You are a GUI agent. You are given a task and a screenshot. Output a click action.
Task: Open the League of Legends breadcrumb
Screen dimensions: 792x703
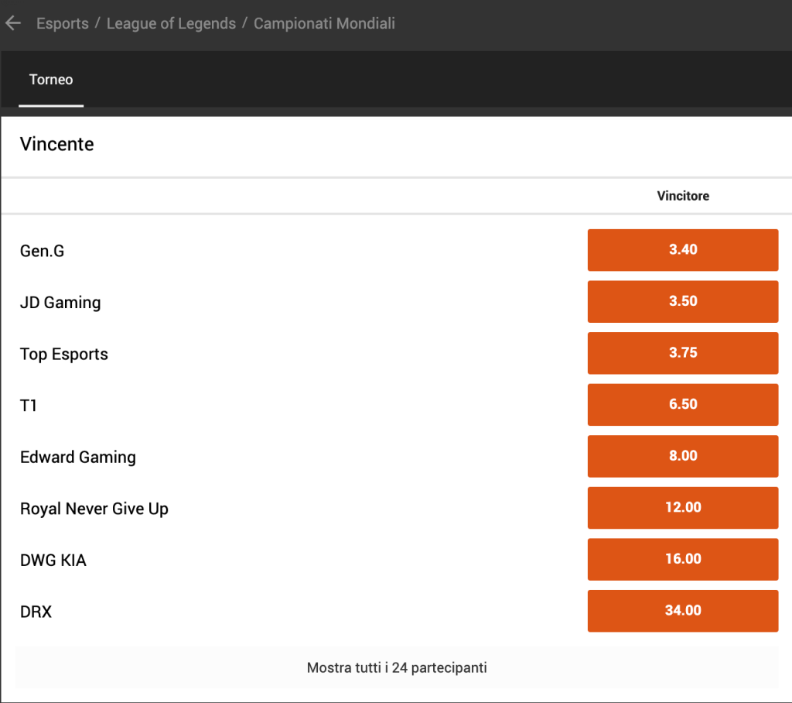(171, 23)
